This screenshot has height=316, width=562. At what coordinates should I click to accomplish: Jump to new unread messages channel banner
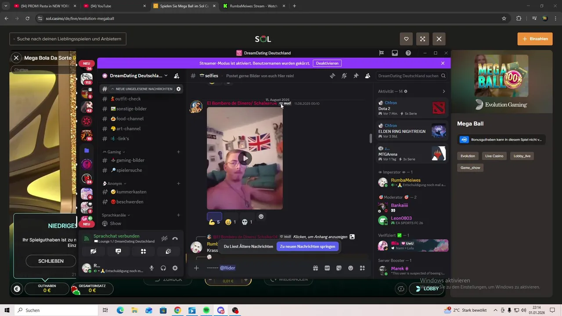click(x=141, y=89)
